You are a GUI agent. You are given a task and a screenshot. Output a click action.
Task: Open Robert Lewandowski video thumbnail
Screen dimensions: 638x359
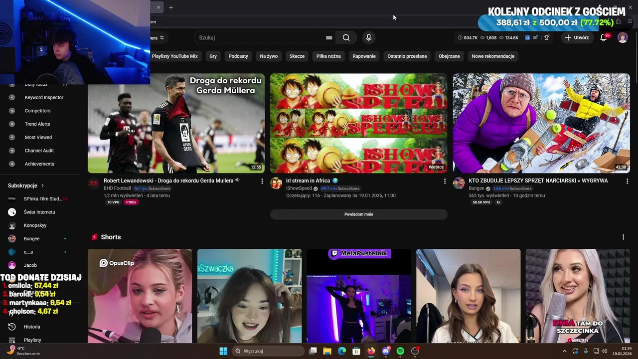[x=176, y=123]
